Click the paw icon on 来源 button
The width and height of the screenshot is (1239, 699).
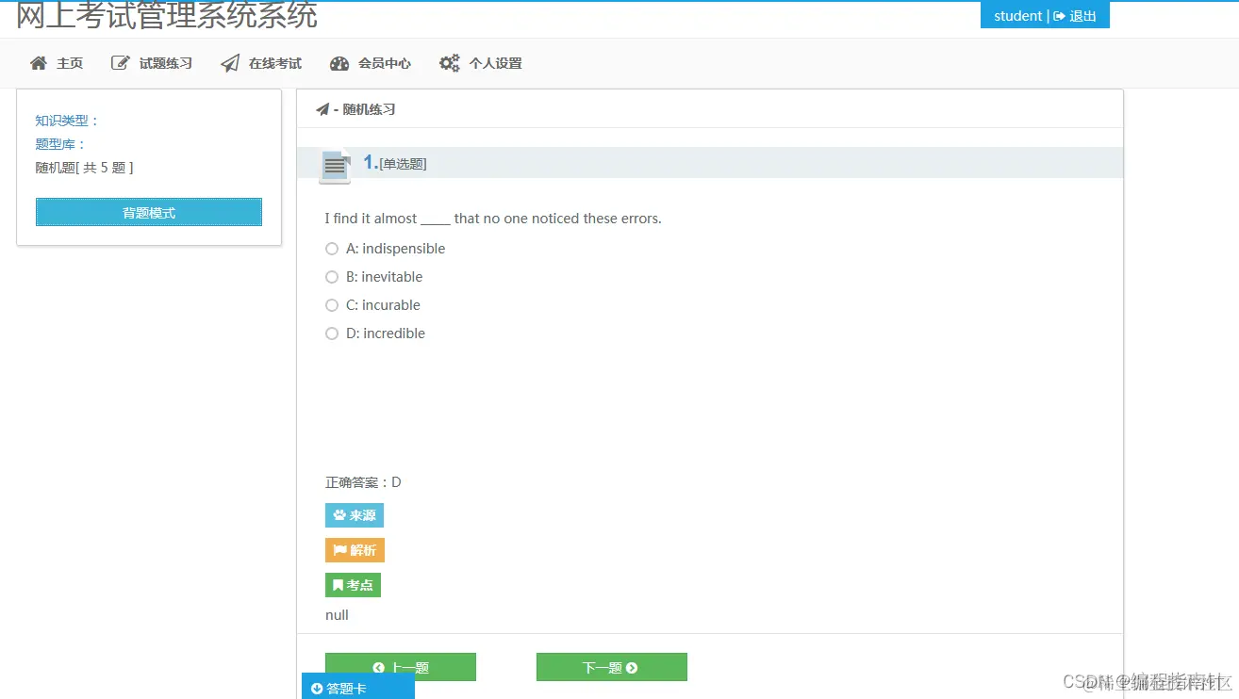click(339, 515)
